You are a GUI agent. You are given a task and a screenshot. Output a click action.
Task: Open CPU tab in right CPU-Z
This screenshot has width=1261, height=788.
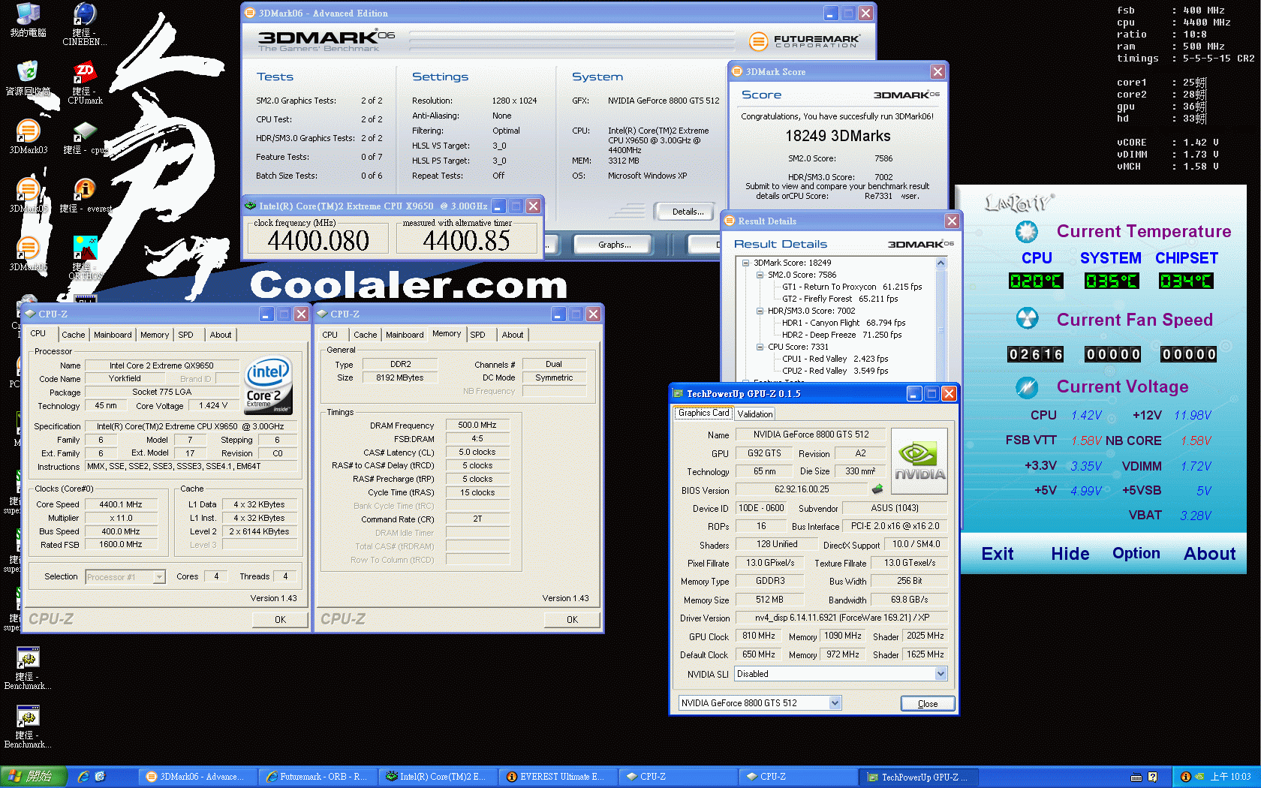pyautogui.click(x=330, y=335)
